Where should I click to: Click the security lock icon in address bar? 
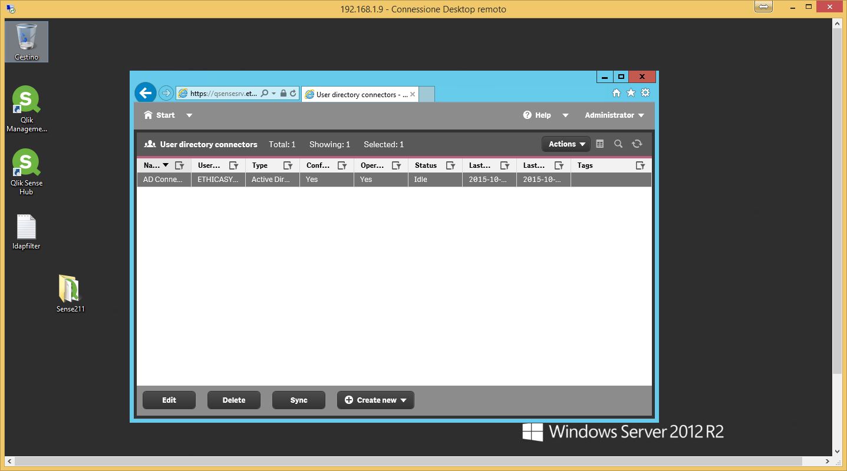[x=284, y=93]
